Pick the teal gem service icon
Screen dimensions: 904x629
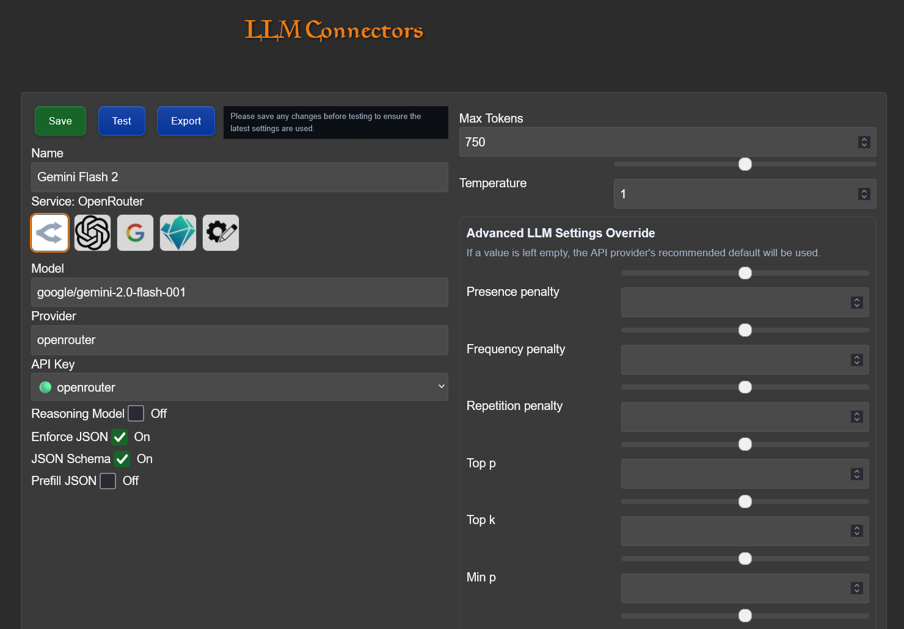click(178, 232)
